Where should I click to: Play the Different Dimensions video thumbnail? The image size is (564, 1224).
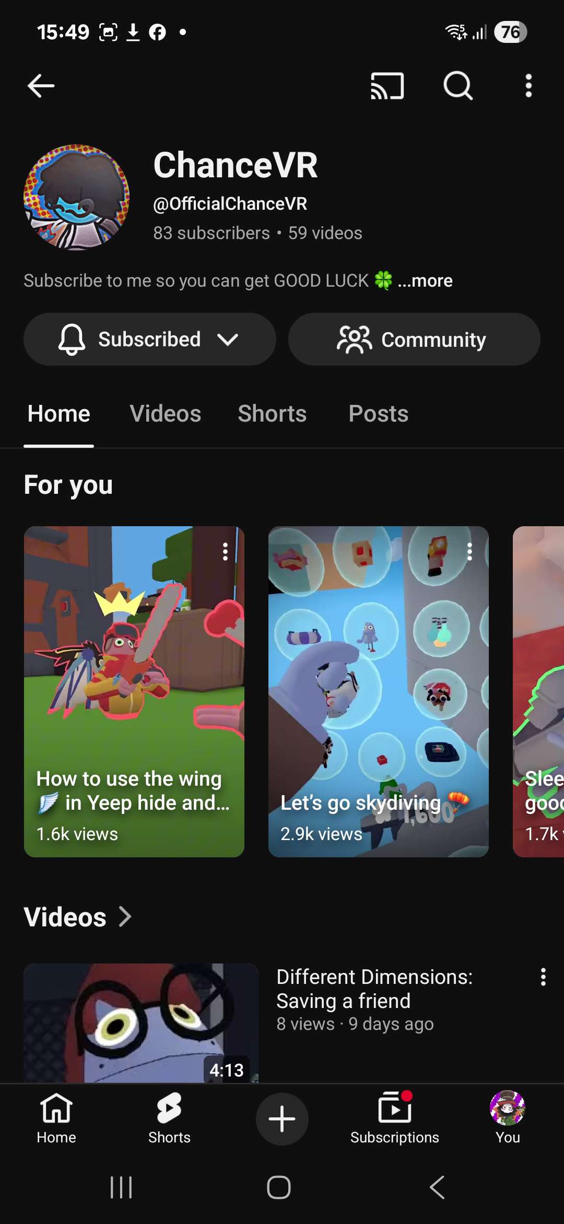click(141, 1023)
